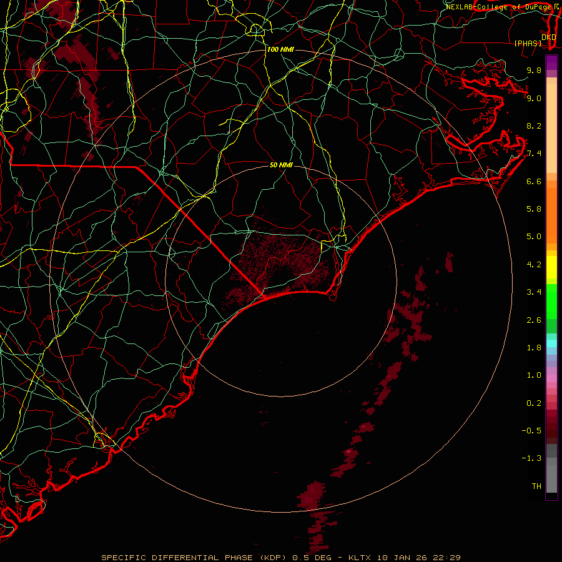Click the "50 NMI" range ring label
This screenshot has width=562, height=562.
click(x=281, y=165)
